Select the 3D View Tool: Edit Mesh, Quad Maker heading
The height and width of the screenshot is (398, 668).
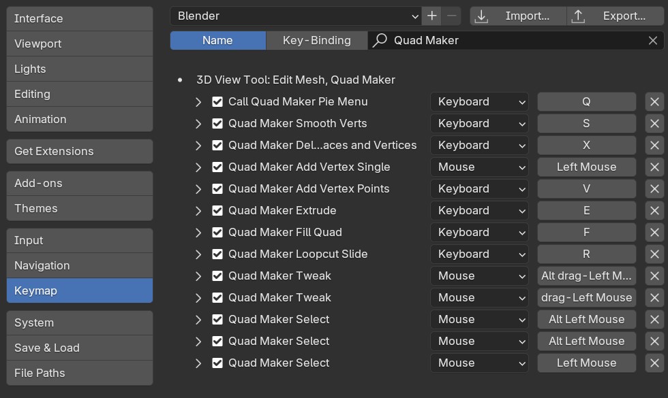(296, 80)
